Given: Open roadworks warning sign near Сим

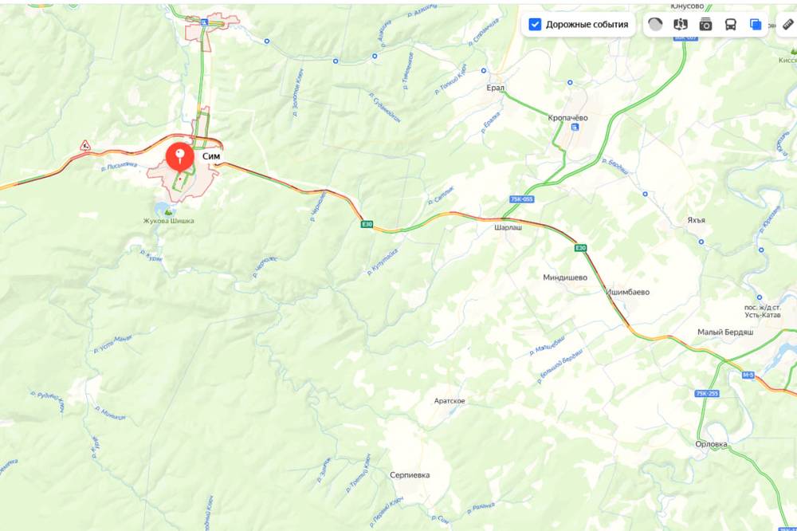Looking at the screenshot, I should click(x=85, y=146).
